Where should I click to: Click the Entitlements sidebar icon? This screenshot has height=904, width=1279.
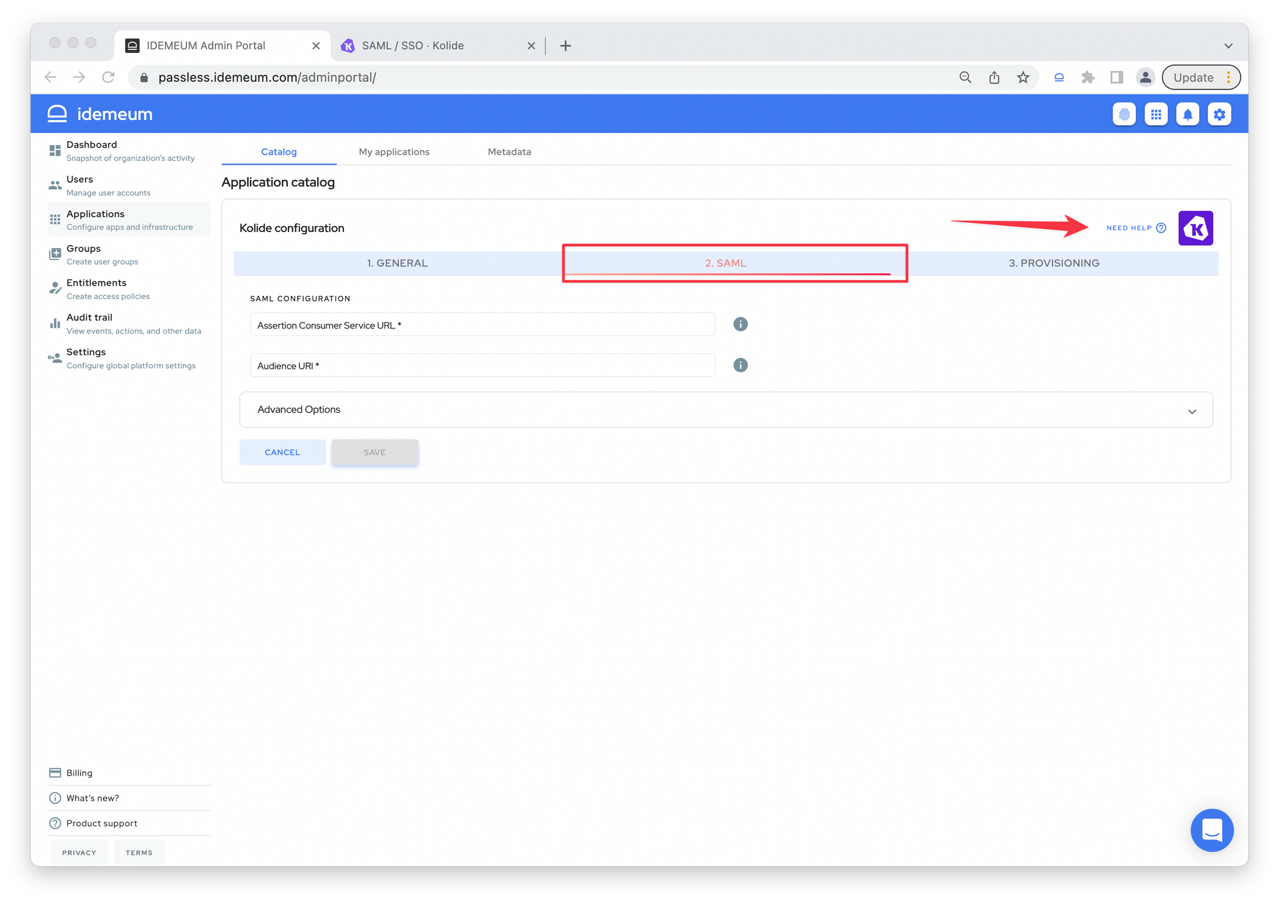[x=55, y=289]
